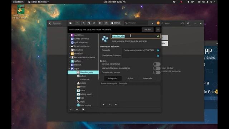The width and height of the screenshot is (229, 129).
Task: Select Educativo in the tree
Action: click(x=78, y=50)
